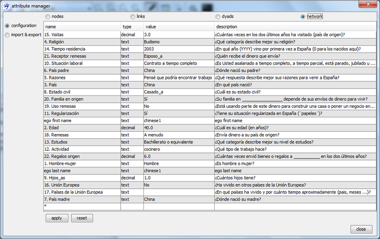Image resolution: width=380 pixels, height=239 pixels.
Task: Click '¿Dónde nació su madre?' description
Action: [295, 199]
